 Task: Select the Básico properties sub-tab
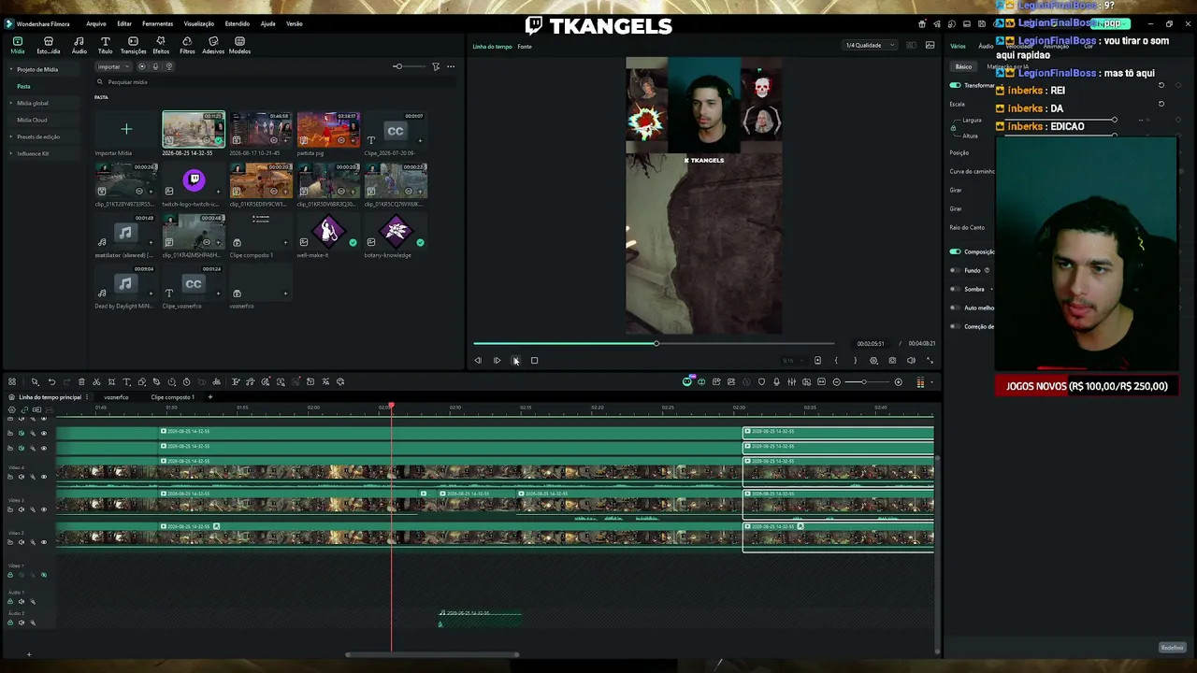click(963, 66)
